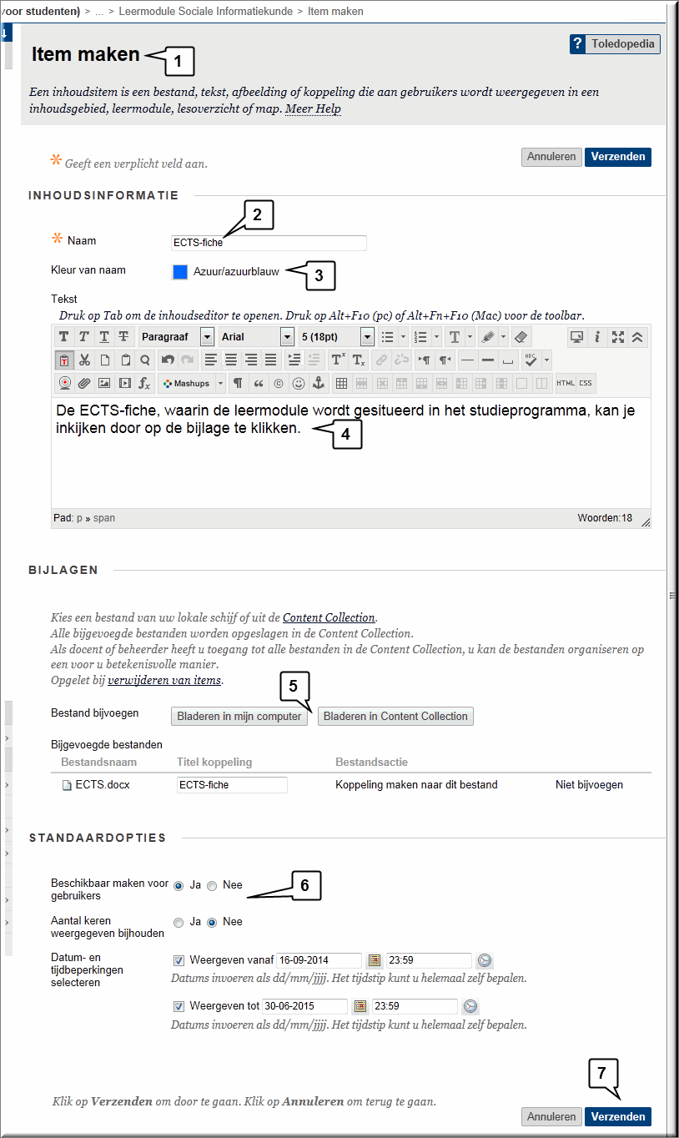Select Nee for Beschikbaar maken voor gebruikers
Image resolution: width=679 pixels, height=1138 pixels.
(212, 885)
